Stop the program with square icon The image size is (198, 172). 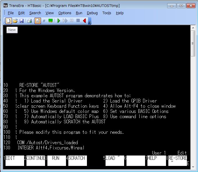(x=78, y=21)
